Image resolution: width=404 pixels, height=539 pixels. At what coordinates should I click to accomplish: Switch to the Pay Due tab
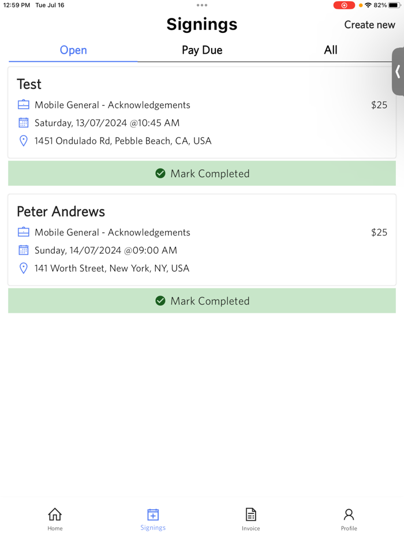[201, 50]
